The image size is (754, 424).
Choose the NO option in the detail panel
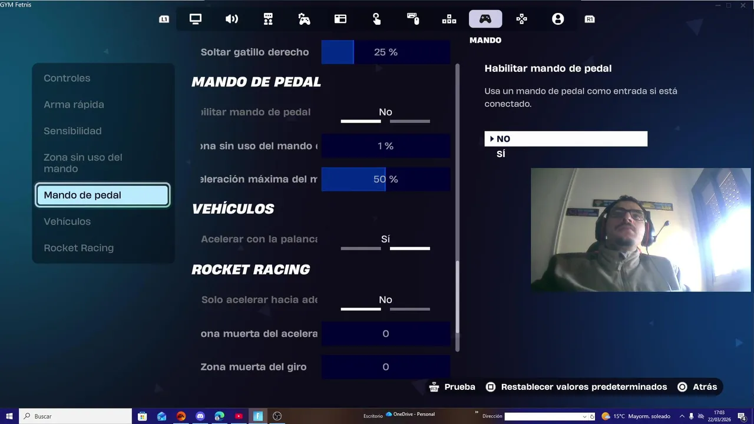click(x=565, y=139)
